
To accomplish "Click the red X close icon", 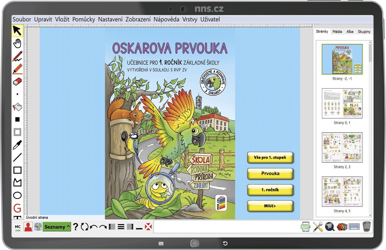I will (x=148, y=227).
